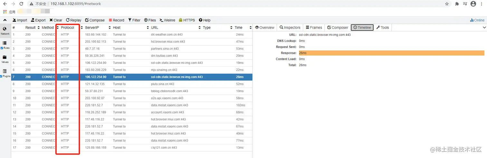
Task: Select the Network globe icon in sidebar
Action: coord(5,29)
